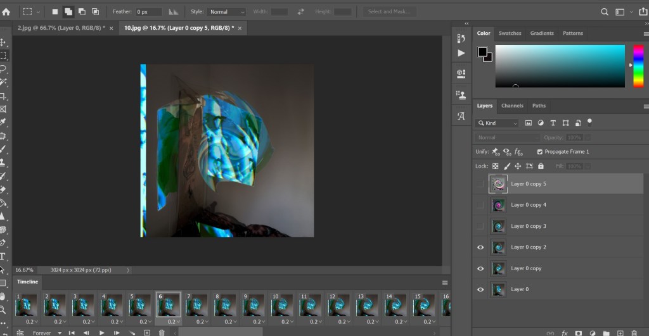The image size is (649, 336).
Task: Click the lock all layers padlock icon
Action: (541, 166)
